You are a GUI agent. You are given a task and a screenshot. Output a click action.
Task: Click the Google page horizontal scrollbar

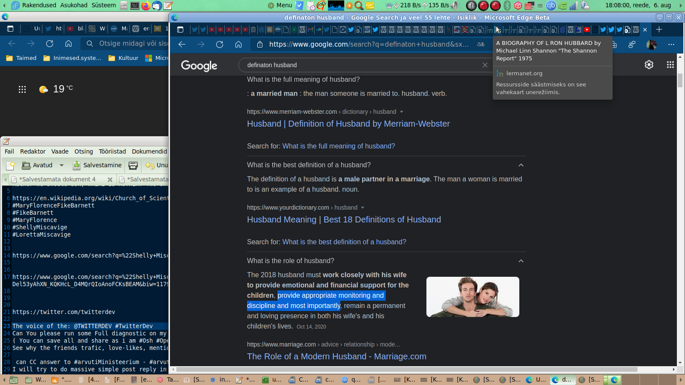[x=407, y=369]
